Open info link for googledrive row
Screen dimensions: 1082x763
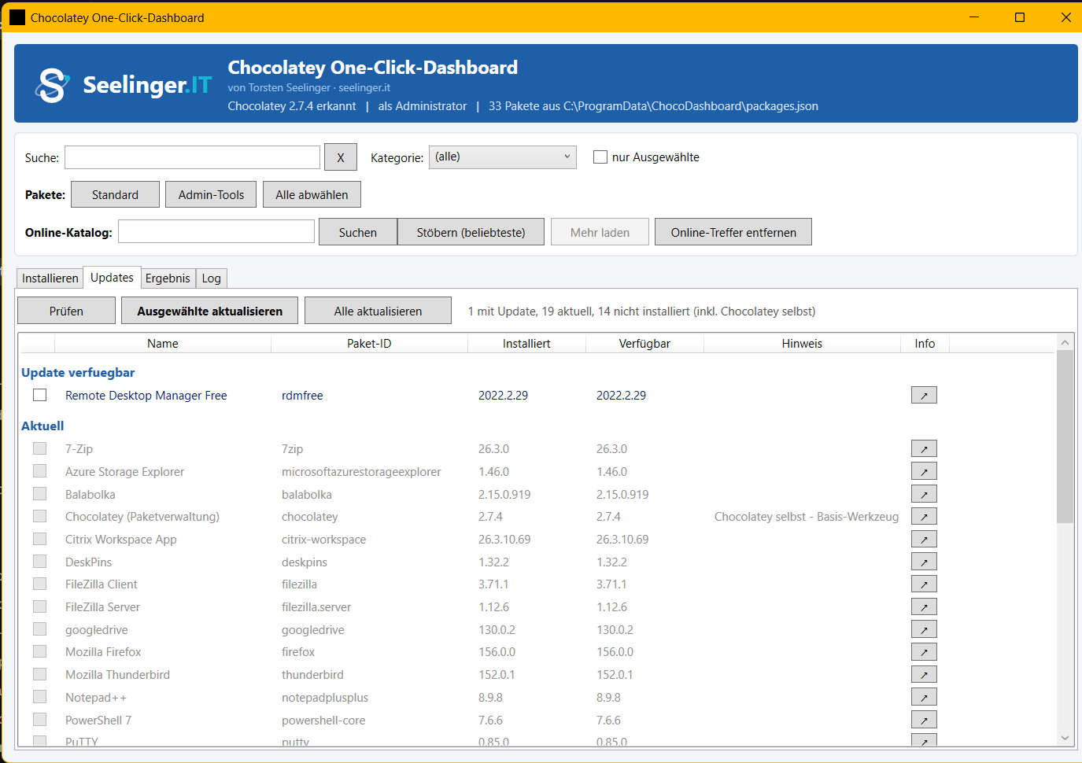pyautogui.click(x=924, y=630)
